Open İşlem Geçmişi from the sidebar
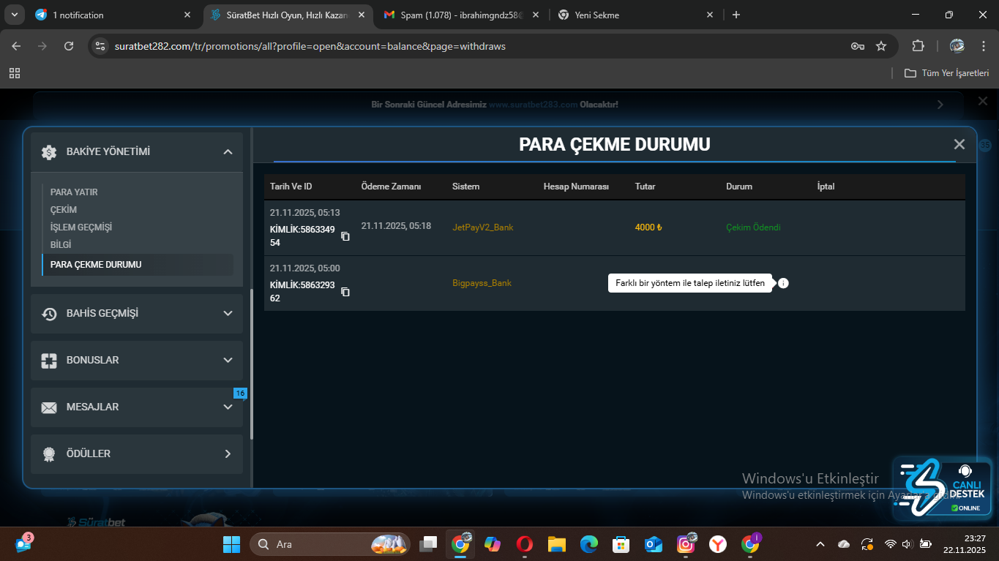 point(81,227)
